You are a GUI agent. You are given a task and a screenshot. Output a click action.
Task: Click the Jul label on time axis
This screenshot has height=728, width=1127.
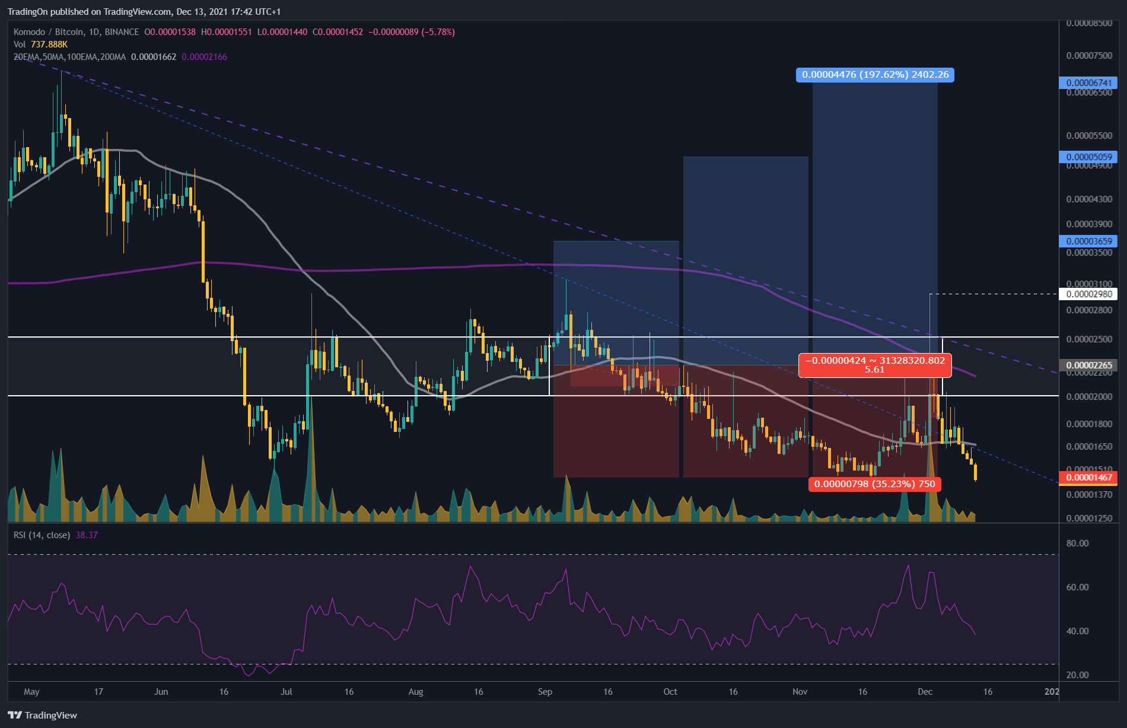[286, 692]
